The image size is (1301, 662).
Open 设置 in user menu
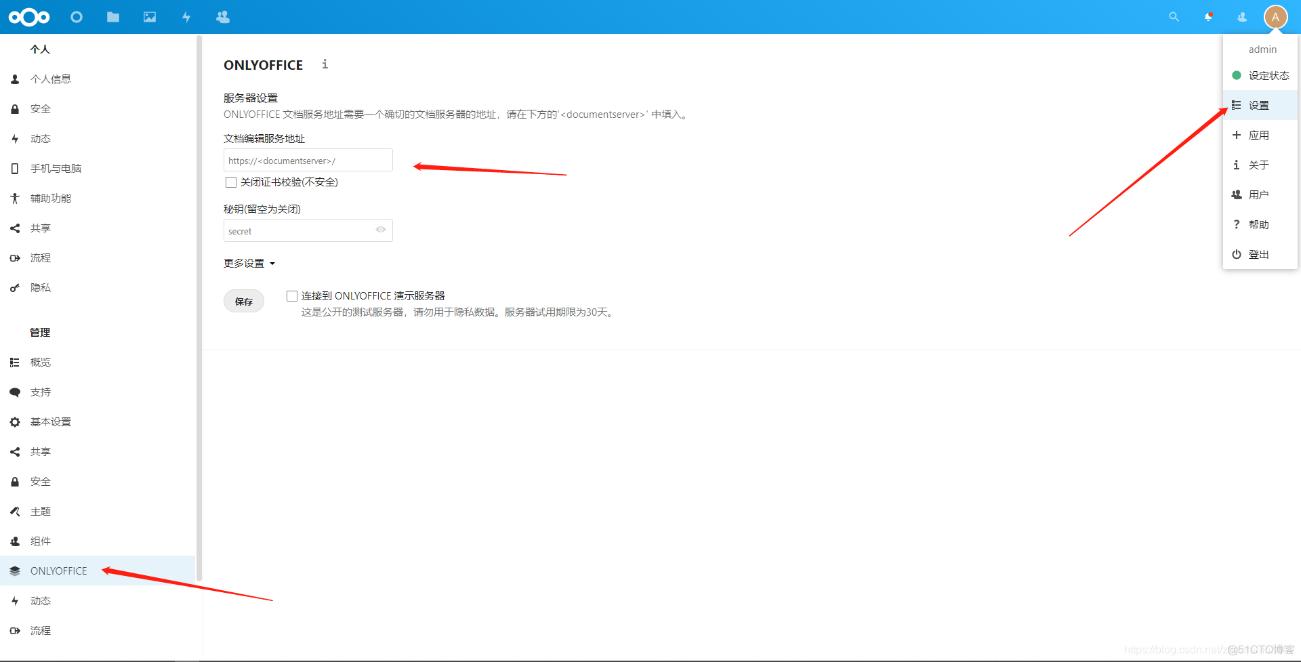tap(1260, 105)
